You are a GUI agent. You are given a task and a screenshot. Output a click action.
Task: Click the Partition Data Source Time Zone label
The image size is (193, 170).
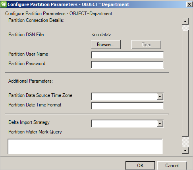(41, 95)
